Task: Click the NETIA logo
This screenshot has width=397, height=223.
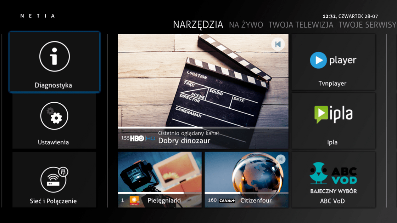Action: (x=38, y=16)
